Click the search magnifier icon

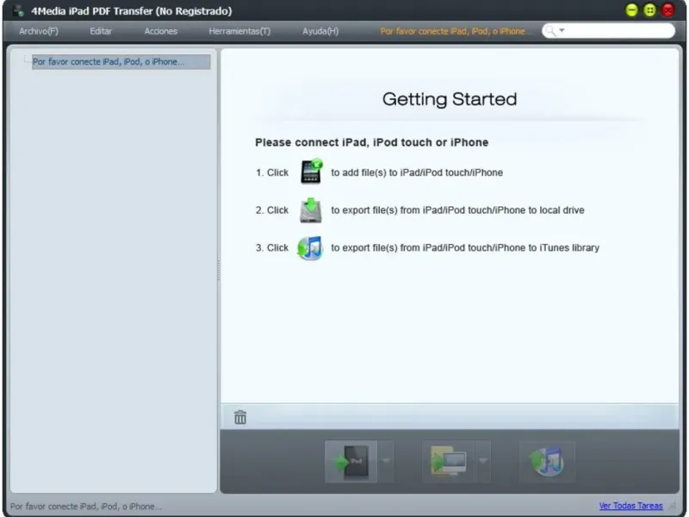pos(550,31)
